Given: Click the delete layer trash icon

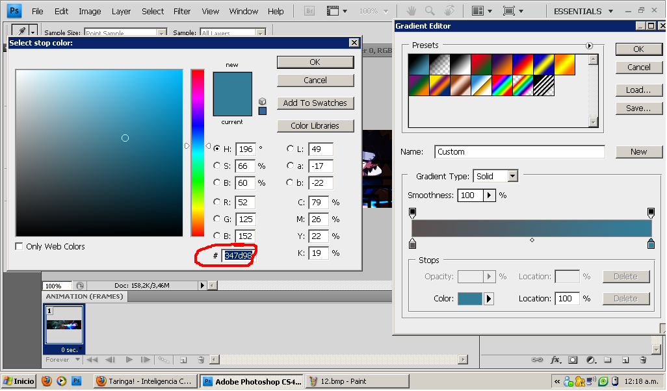Looking at the screenshot, I should pyautogui.click(x=642, y=359).
